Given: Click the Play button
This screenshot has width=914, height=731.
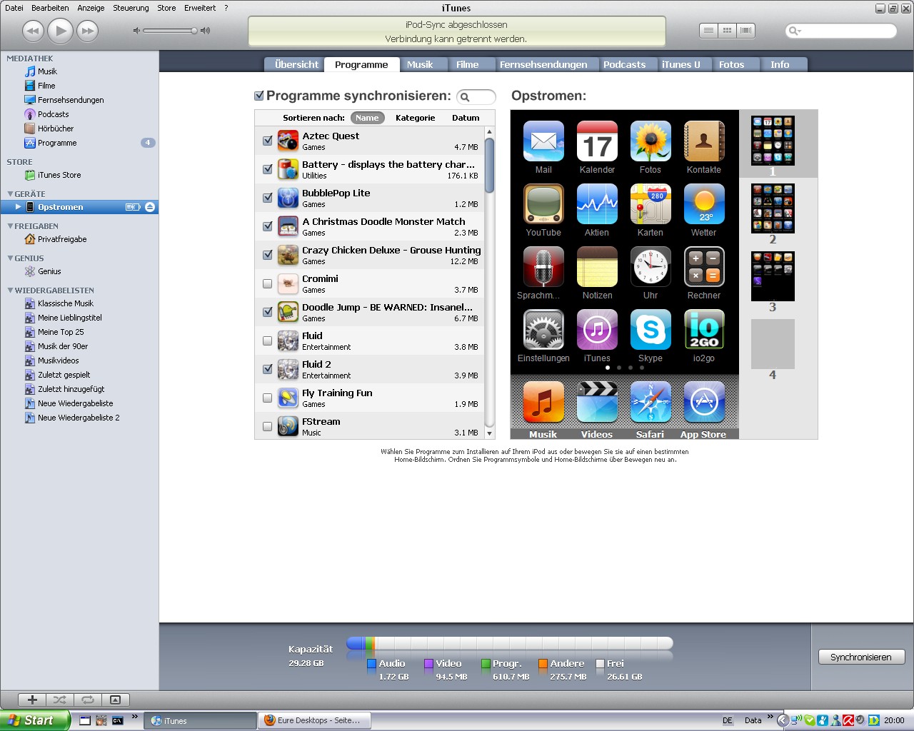Looking at the screenshot, I should click(60, 31).
